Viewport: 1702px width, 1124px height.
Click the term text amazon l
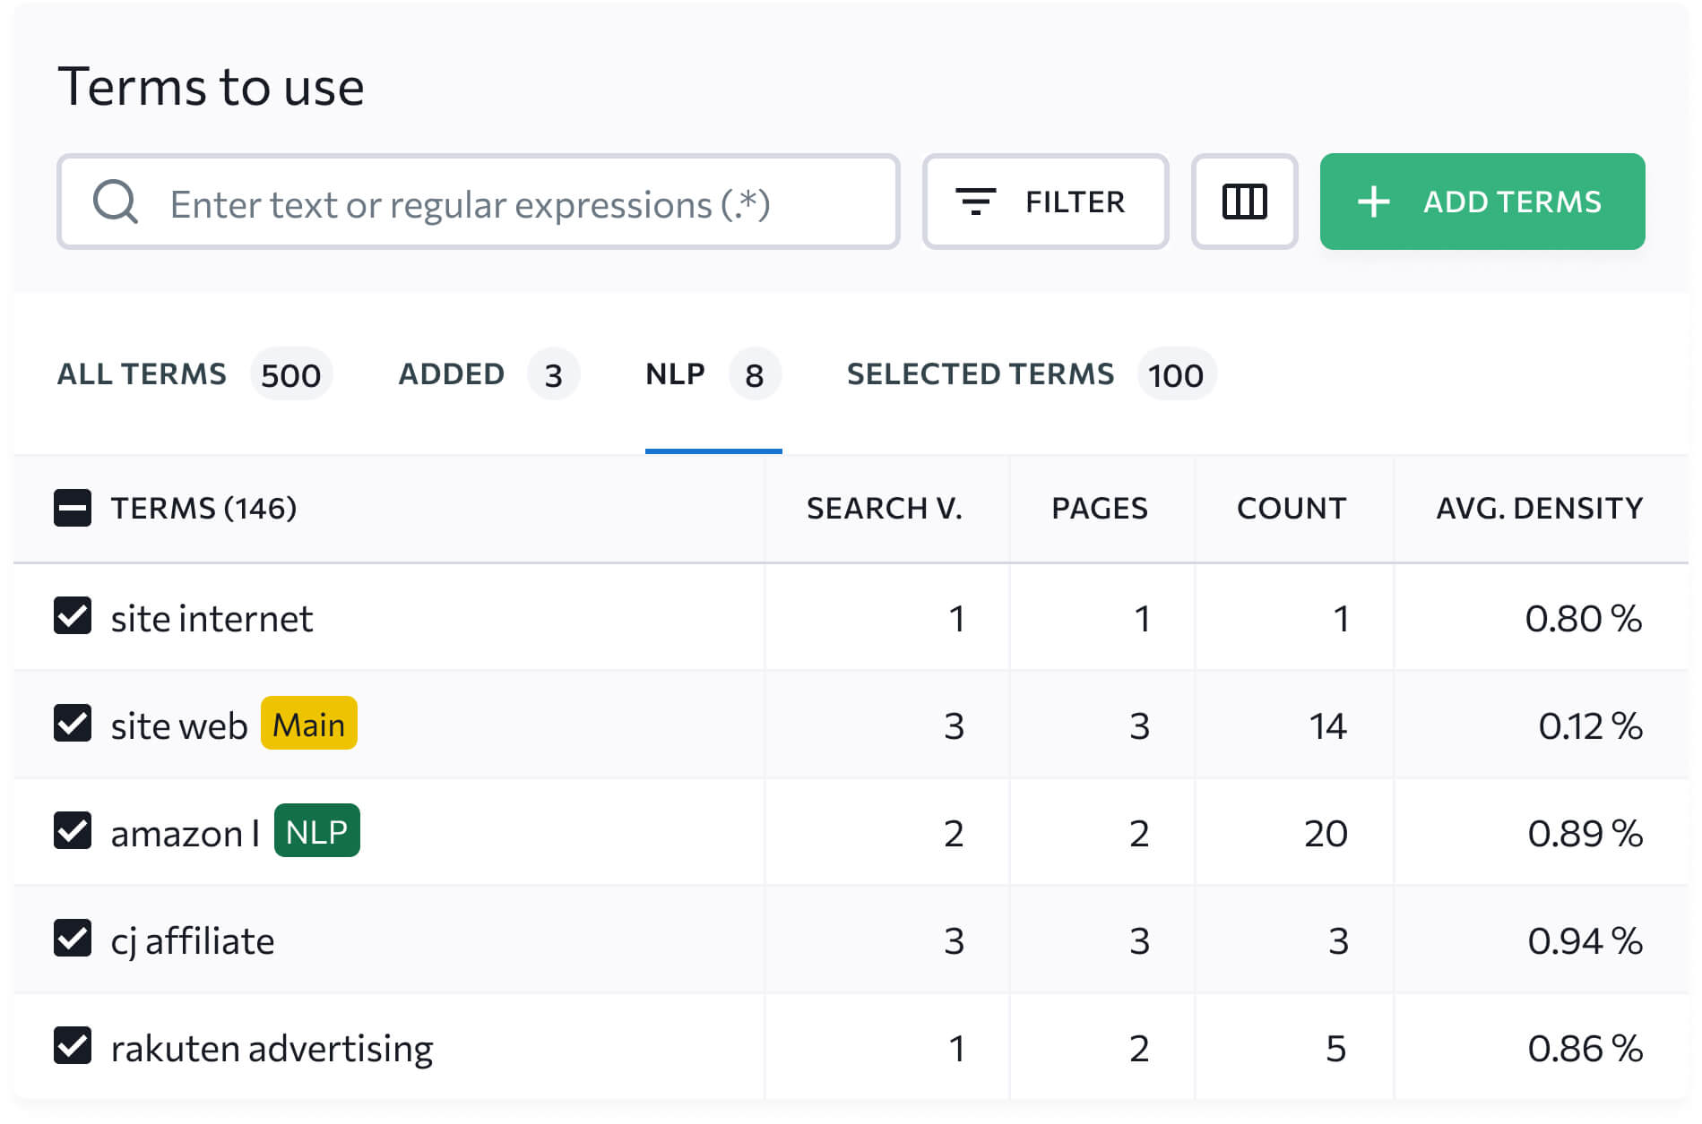point(186,833)
